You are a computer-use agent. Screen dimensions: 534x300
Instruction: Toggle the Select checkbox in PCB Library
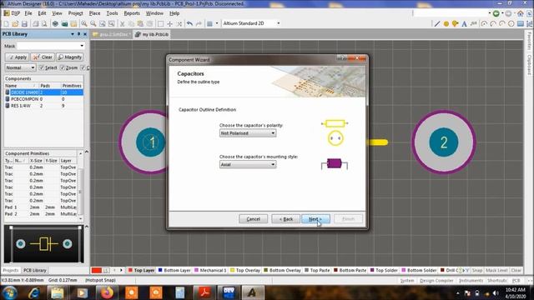42,67
